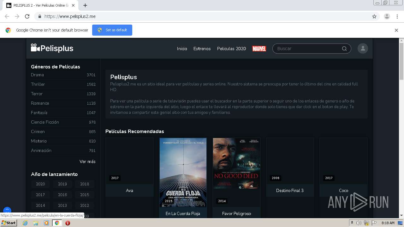Click the page vertical scrollbar thumb
The width and height of the screenshot is (404, 227).
tap(401, 61)
